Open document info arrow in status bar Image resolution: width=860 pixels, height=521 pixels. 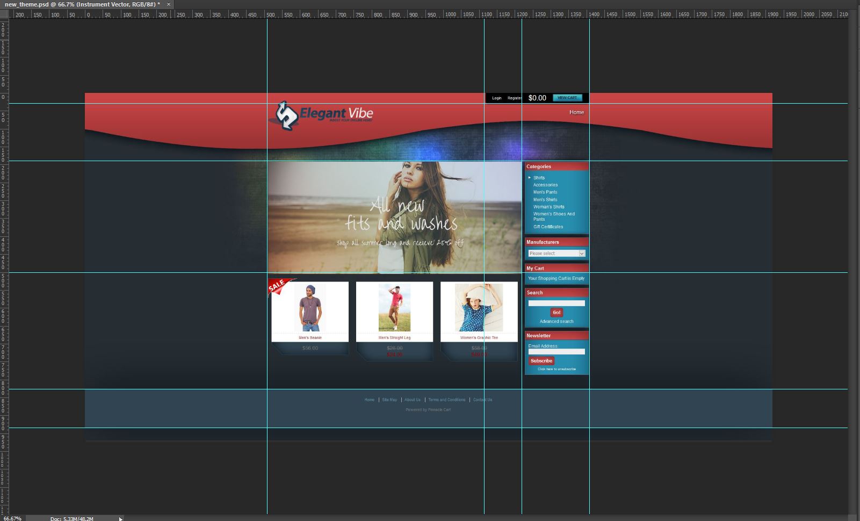pos(121,518)
